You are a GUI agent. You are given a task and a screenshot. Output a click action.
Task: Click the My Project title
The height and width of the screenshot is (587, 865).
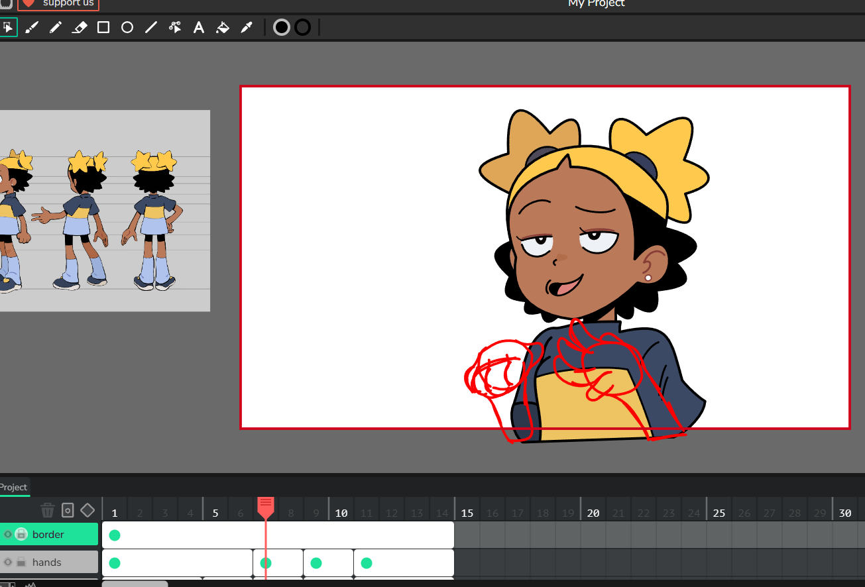tap(597, 3)
